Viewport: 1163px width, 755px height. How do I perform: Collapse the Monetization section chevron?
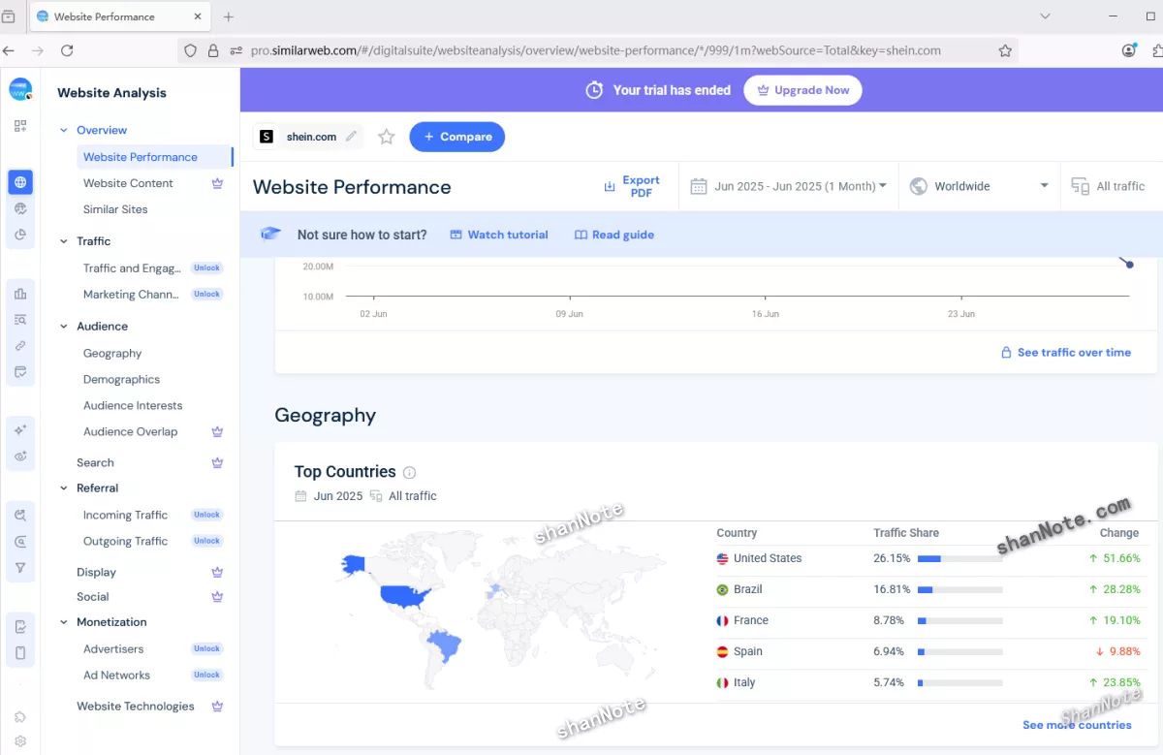coord(64,622)
